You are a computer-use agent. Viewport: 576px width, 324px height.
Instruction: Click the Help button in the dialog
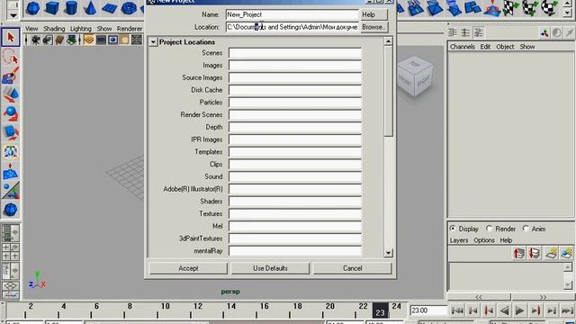coord(373,14)
